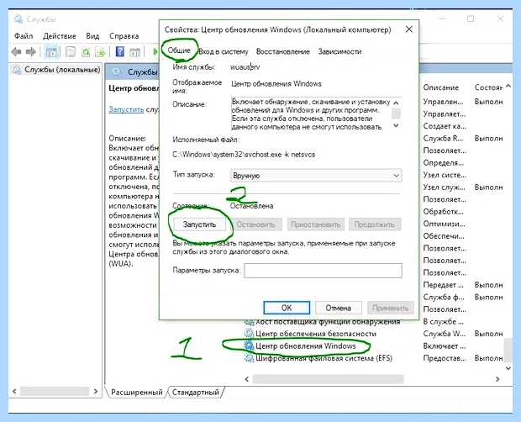This screenshot has width=521, height=422.
Task: Click the Запустить button in the dialog
Action: coord(199,224)
